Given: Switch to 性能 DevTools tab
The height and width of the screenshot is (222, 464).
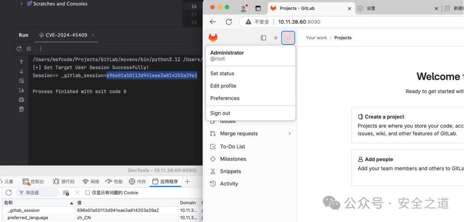Looking at the screenshot, I should click(x=114, y=182).
